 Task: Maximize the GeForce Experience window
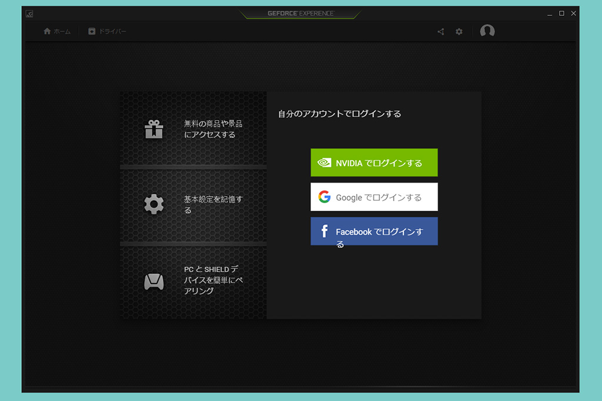click(561, 14)
